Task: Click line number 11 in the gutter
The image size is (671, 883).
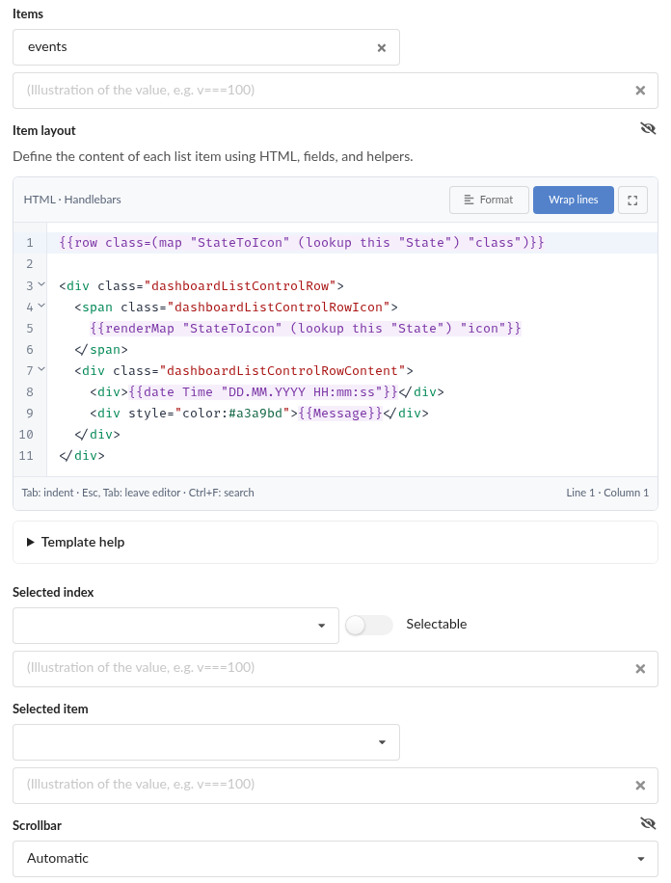Action: [x=26, y=456]
